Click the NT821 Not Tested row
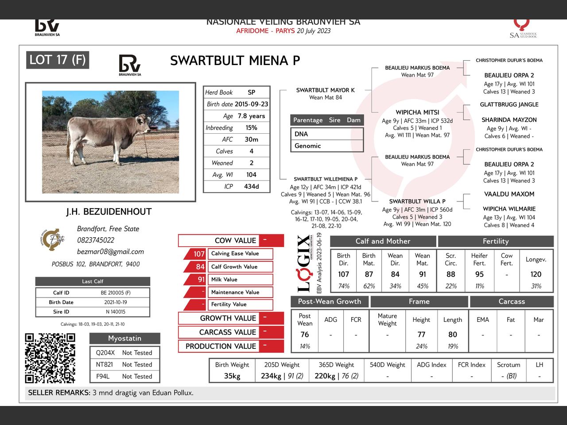 pyautogui.click(x=124, y=364)
